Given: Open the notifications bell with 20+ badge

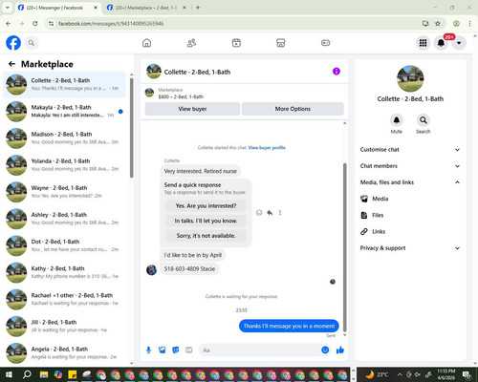Looking at the screenshot, I should click(441, 43).
